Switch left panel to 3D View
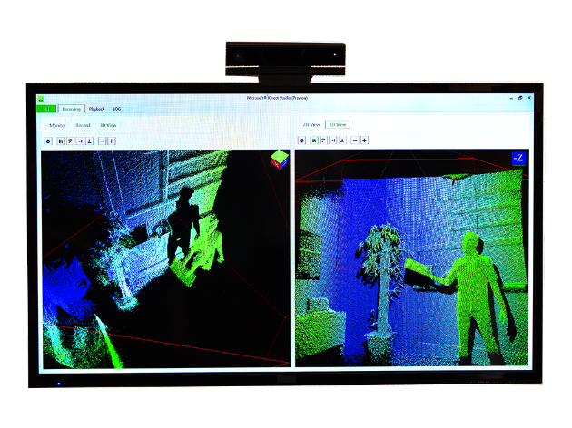This screenshot has height=428, width=572. click(108, 125)
